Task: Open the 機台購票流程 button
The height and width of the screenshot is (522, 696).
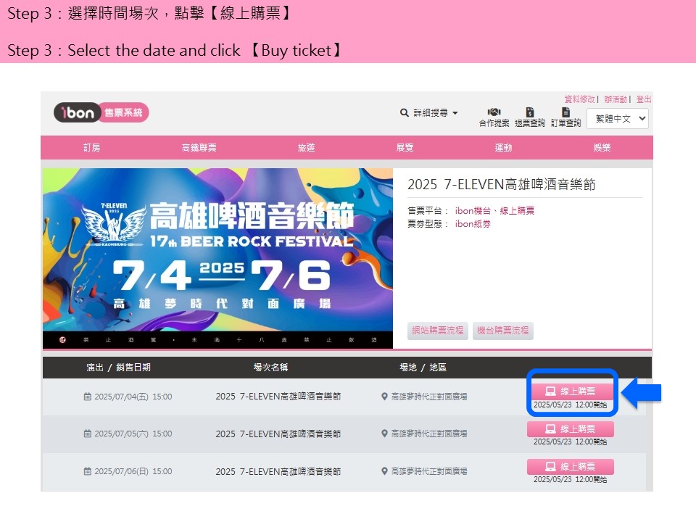Action: pyautogui.click(x=503, y=331)
